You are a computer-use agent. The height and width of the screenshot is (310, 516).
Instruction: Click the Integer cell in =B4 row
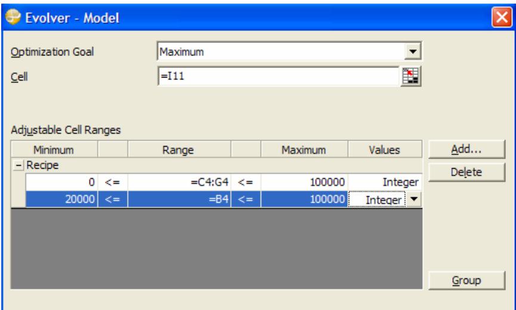(377, 199)
